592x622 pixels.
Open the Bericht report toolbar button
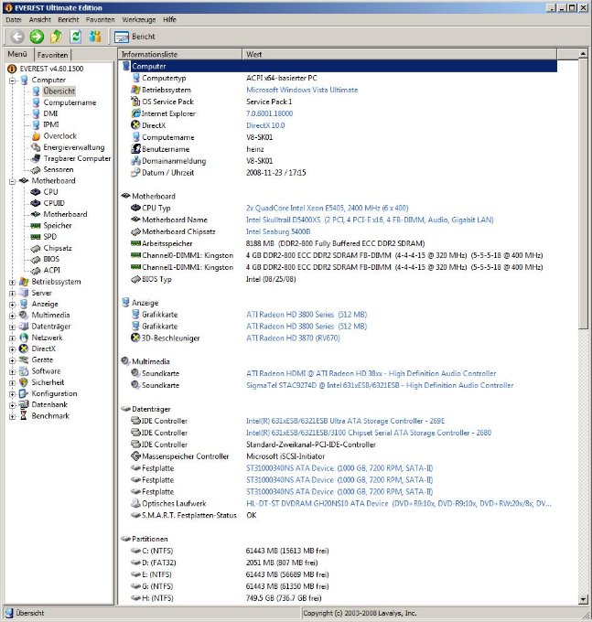coord(135,37)
